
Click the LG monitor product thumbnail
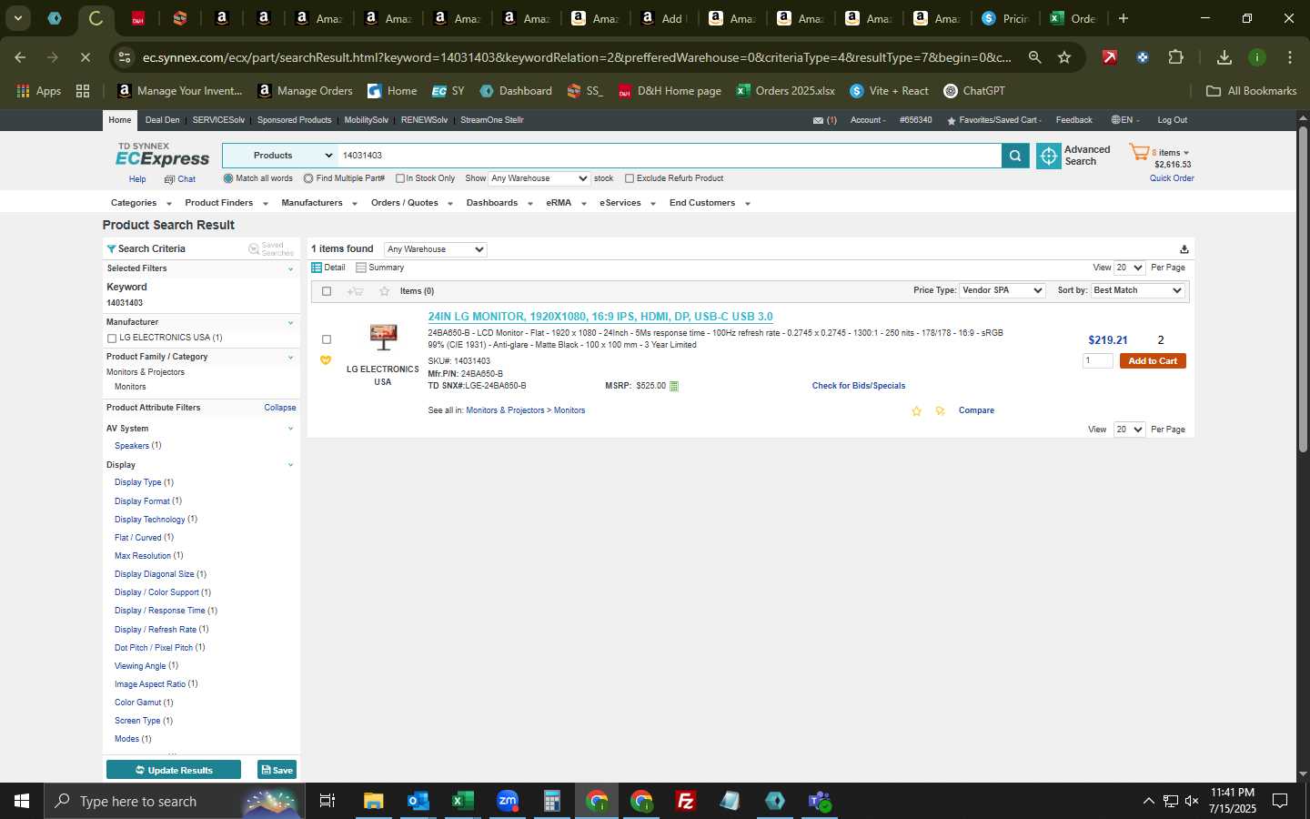click(383, 337)
